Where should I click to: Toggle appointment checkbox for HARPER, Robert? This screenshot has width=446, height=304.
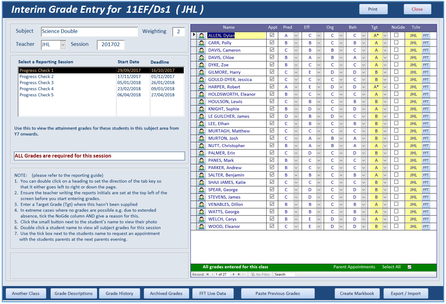272,87
